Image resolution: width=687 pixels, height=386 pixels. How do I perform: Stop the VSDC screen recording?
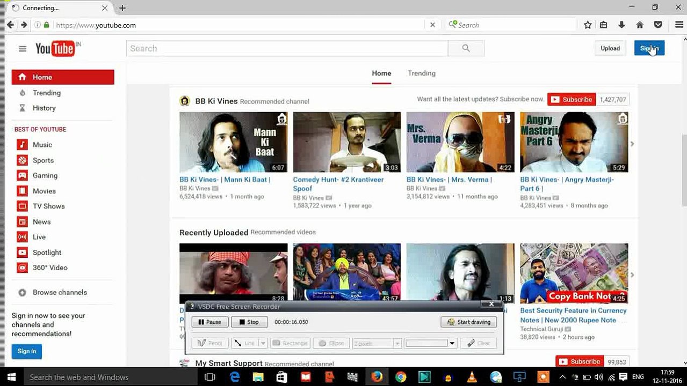coord(249,322)
